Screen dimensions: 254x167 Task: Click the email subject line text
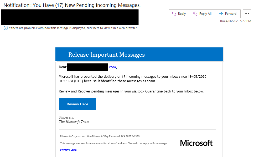[72, 5]
